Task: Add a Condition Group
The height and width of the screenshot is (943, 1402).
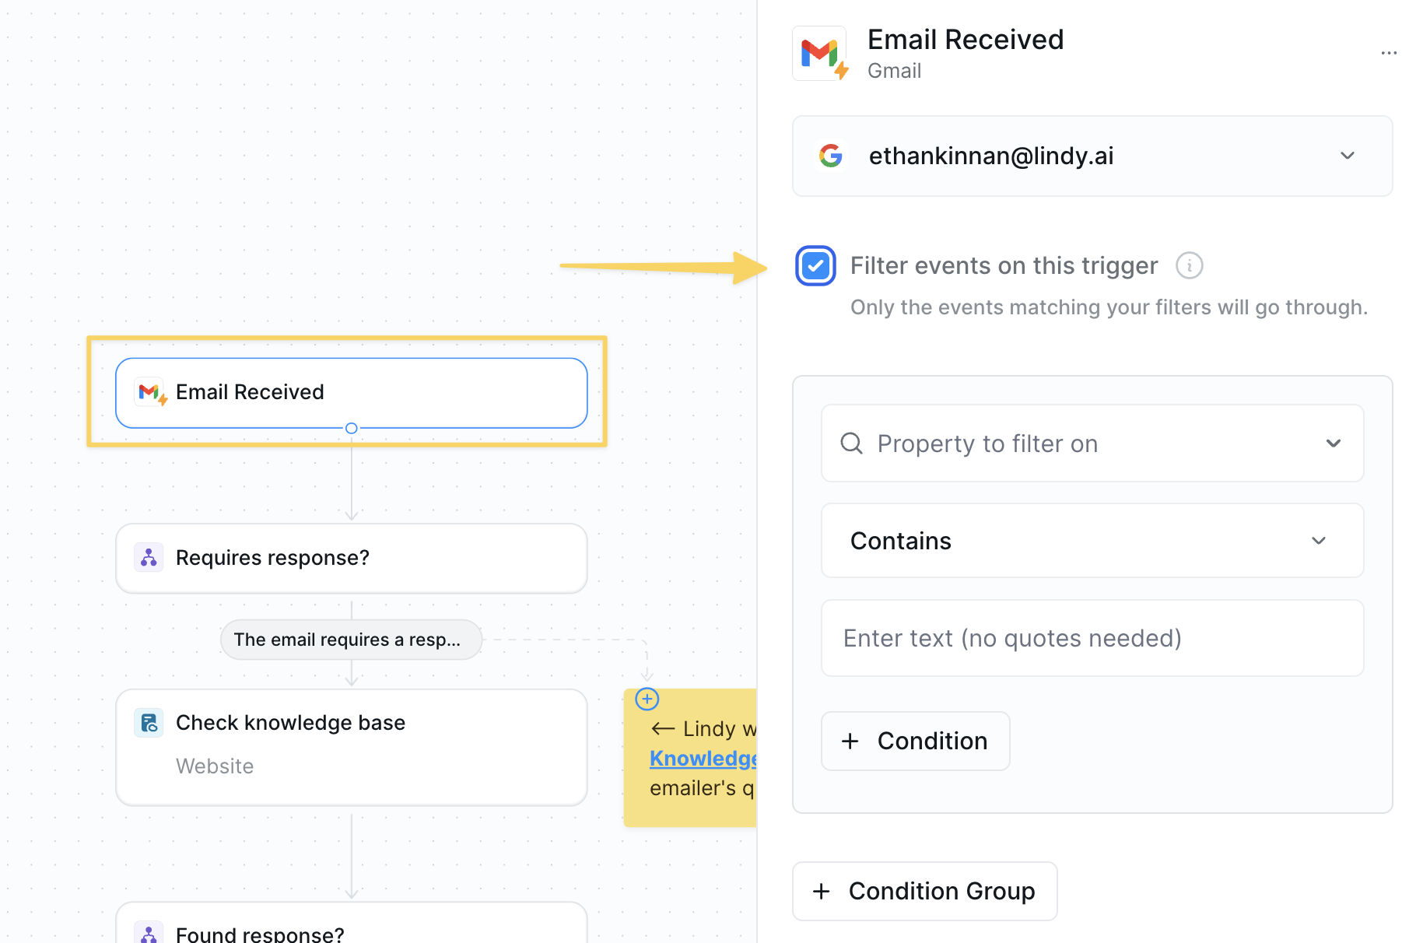Action: tap(924, 891)
